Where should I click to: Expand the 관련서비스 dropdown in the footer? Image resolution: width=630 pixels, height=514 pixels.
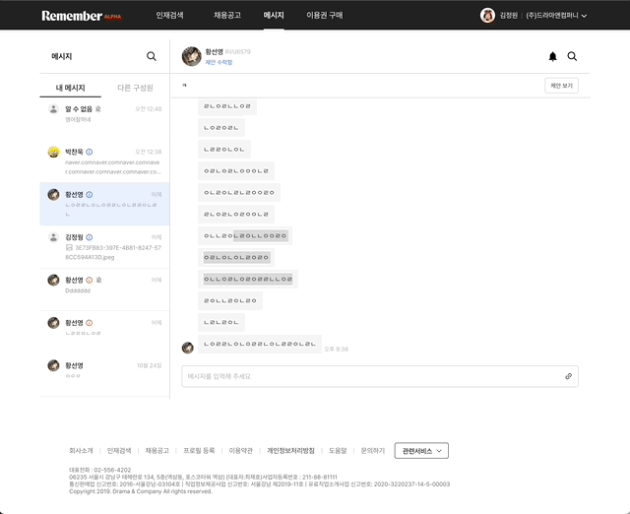(x=421, y=450)
